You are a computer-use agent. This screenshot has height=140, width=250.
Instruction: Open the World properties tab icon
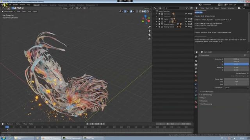click(x=196, y=76)
